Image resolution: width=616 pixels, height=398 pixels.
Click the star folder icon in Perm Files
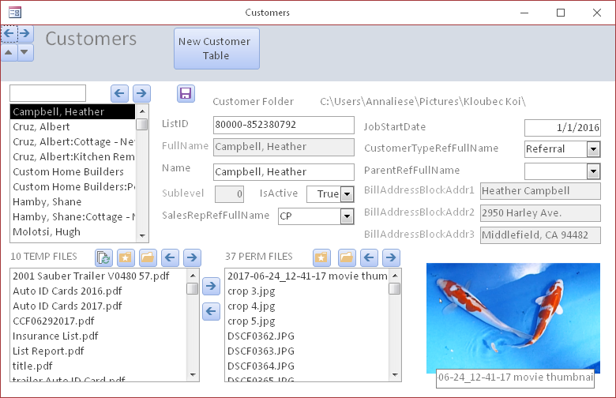pyautogui.click(x=321, y=257)
